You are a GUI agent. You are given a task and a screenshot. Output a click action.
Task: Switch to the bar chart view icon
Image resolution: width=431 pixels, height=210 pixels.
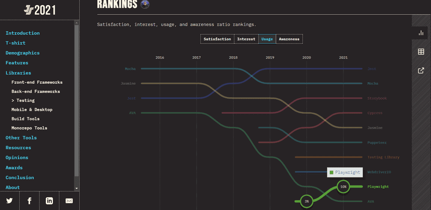pos(421,33)
